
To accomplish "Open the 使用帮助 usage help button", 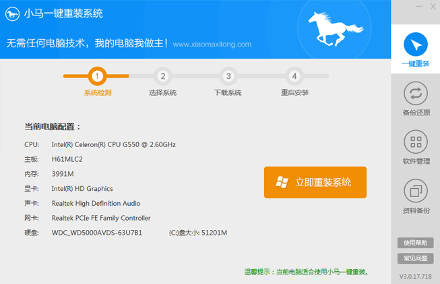I will pos(415,243).
